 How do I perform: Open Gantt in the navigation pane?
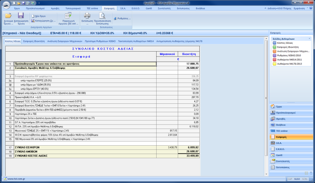291,155
